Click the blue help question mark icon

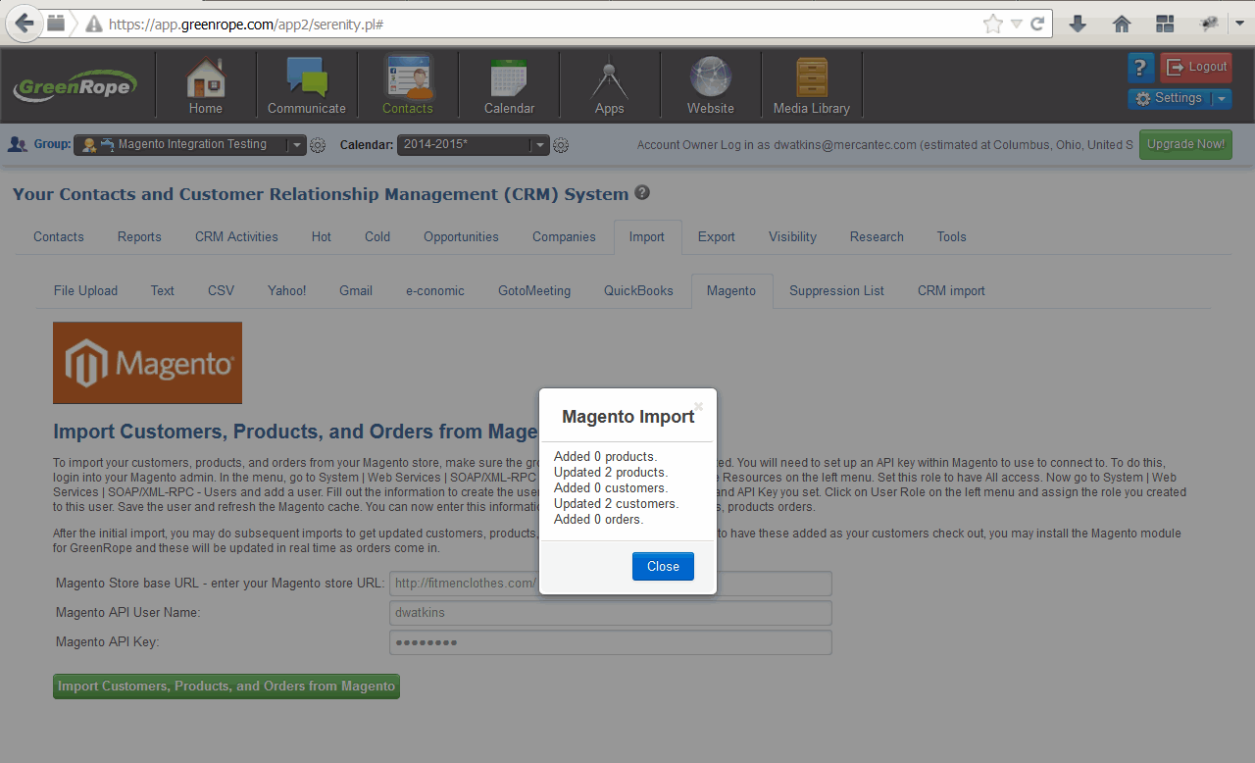[1140, 67]
